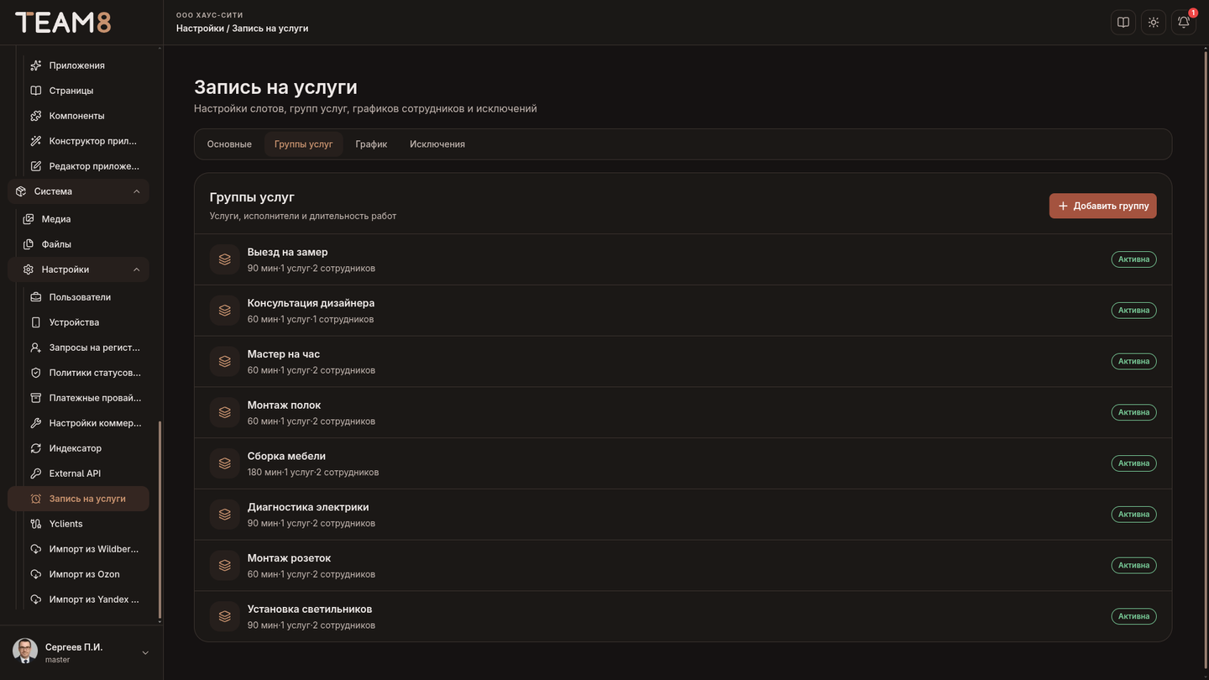
Task: Click the stack icon beside Консультация дизайнера
Action: coord(225,311)
